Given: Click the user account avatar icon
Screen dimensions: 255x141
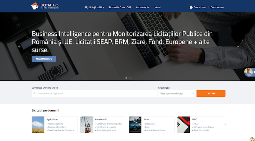Looking at the screenshot, I should (x=191, y=7).
